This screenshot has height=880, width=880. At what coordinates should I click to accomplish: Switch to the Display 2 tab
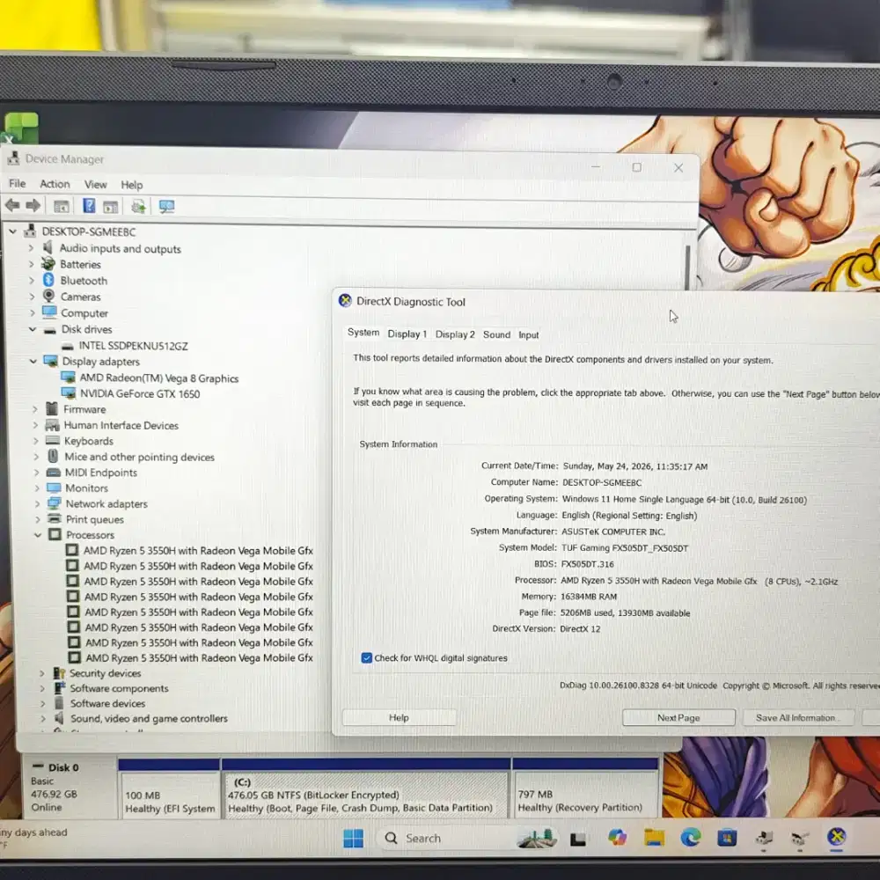455,334
